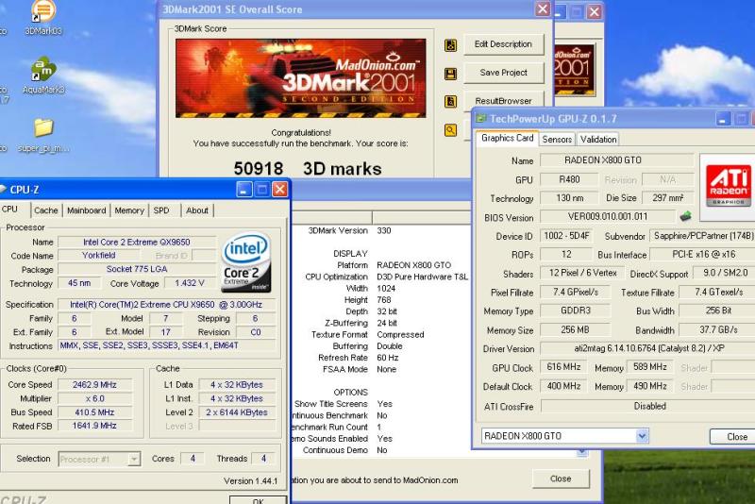Switch to Memory tab in CPU-Z
The width and height of the screenshot is (755, 504).
click(129, 210)
